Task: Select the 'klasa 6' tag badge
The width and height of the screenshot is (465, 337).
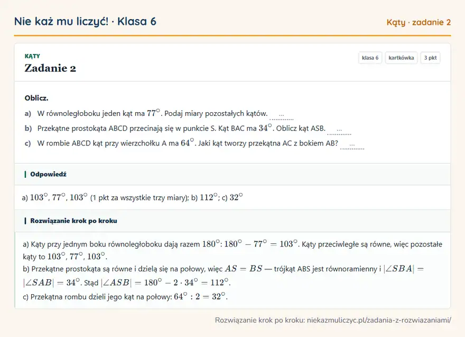Action: click(370, 58)
